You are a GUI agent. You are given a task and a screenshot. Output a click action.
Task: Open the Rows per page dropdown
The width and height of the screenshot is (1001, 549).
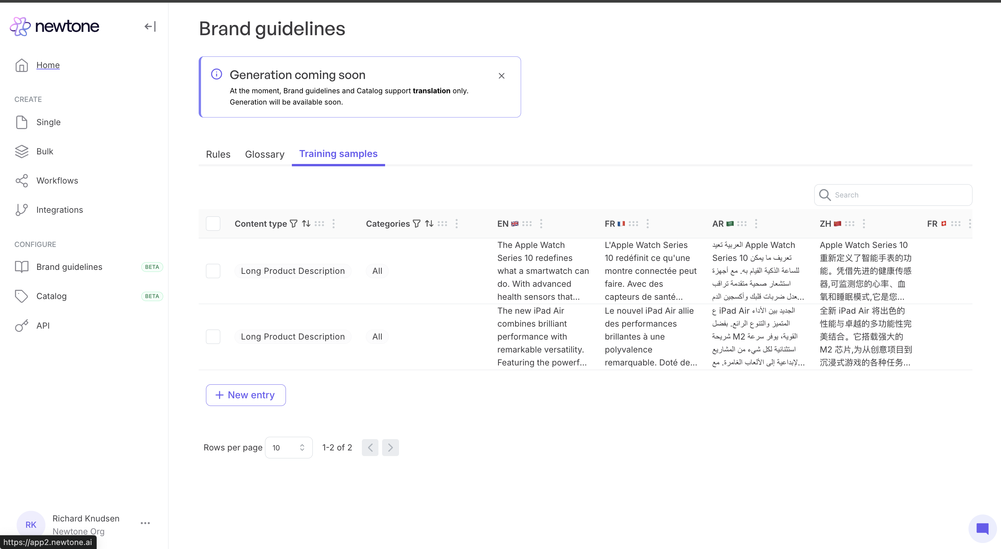[289, 447]
